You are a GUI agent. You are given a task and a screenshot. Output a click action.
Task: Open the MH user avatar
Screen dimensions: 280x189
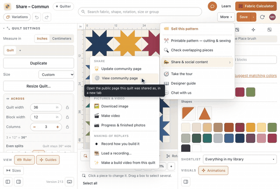[272, 17]
